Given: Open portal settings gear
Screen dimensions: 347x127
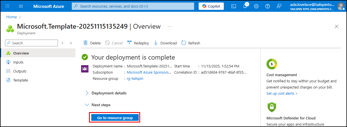Looking at the screenshot, I should [x=256, y=6].
